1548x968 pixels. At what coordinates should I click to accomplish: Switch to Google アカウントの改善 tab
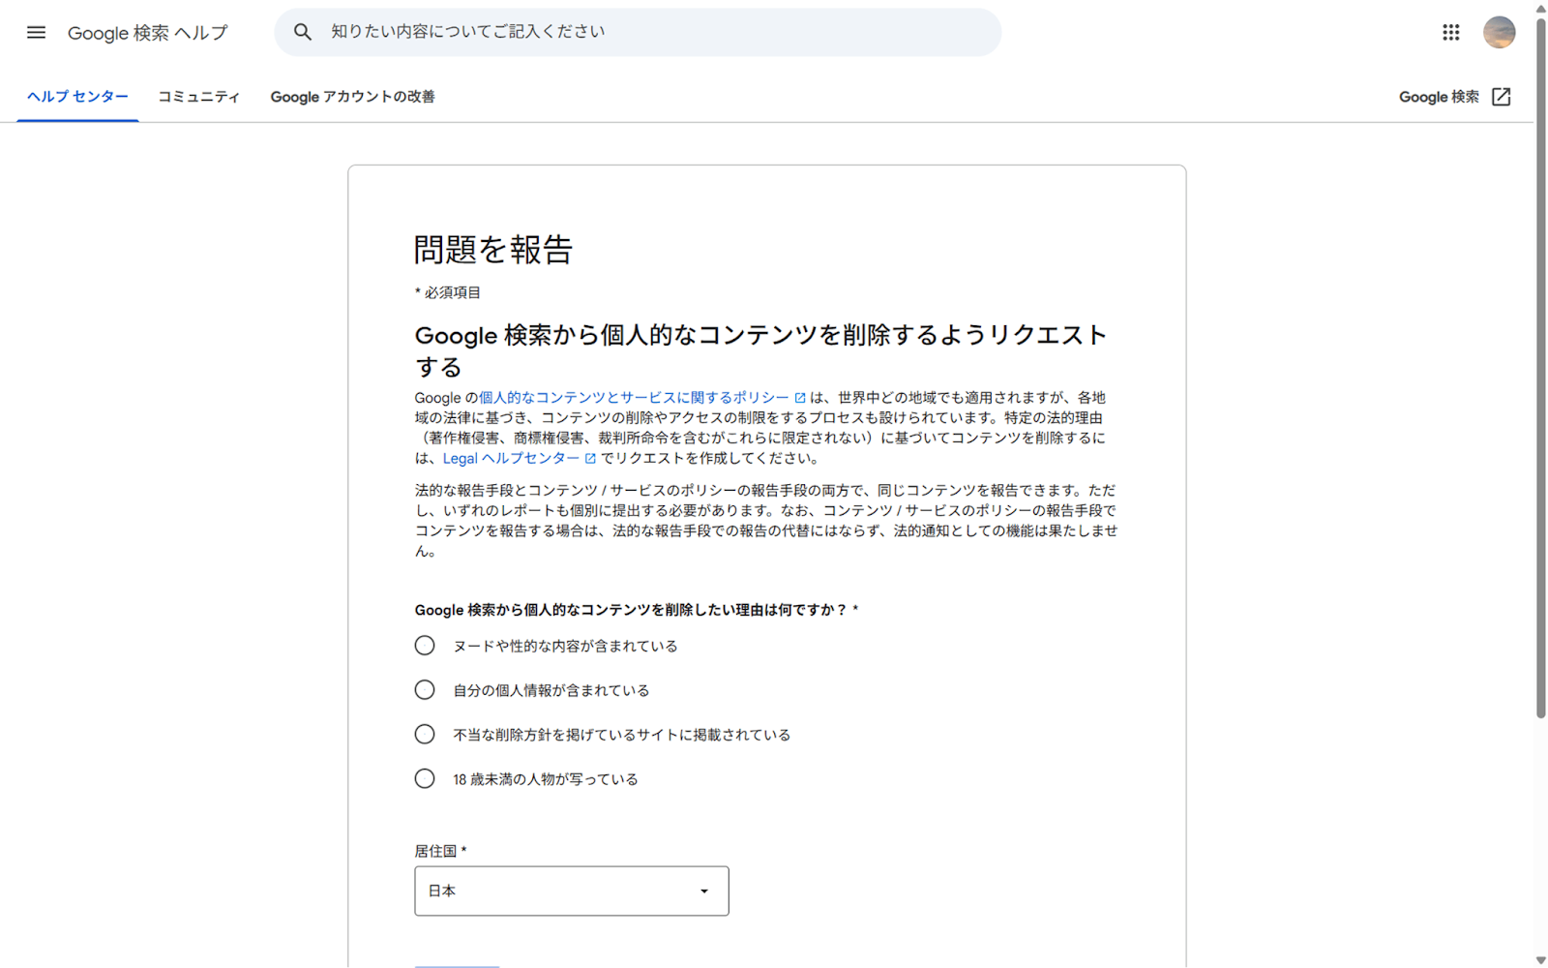[x=352, y=96]
